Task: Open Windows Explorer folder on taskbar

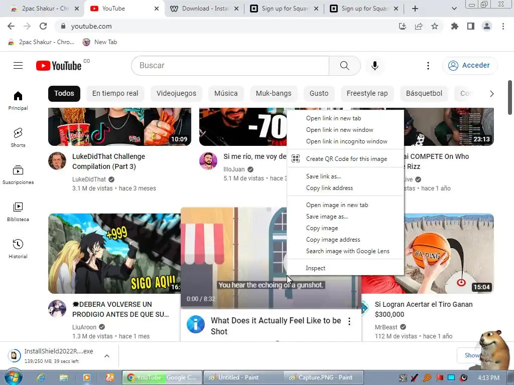Action: (x=64, y=377)
